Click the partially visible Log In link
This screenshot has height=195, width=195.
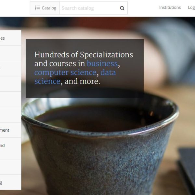[191, 7]
